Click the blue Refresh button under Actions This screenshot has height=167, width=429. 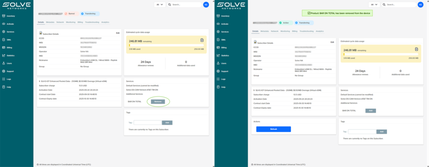pos(274,129)
